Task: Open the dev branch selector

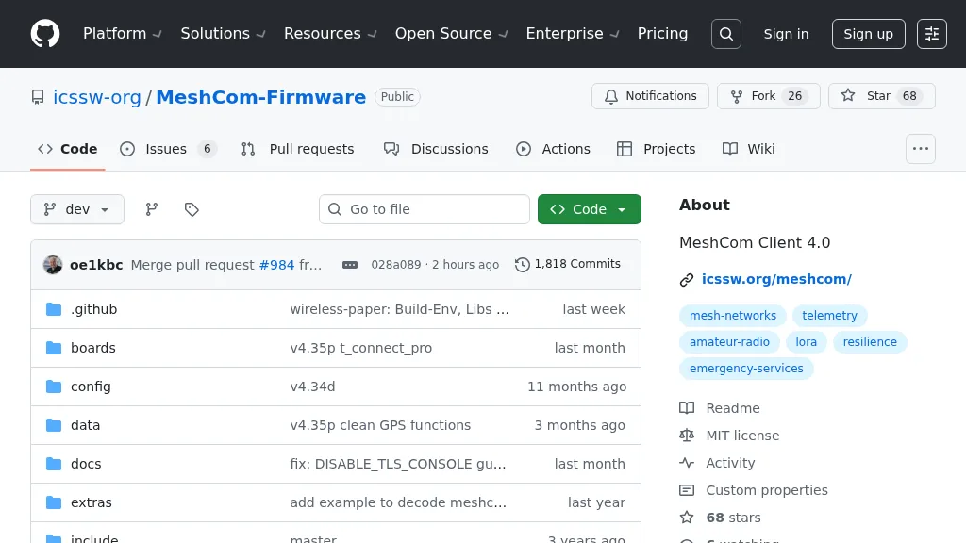Action: [x=77, y=209]
